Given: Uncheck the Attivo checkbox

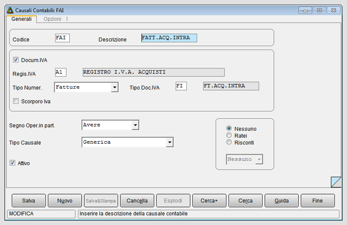Looking at the screenshot, I should (x=13, y=163).
